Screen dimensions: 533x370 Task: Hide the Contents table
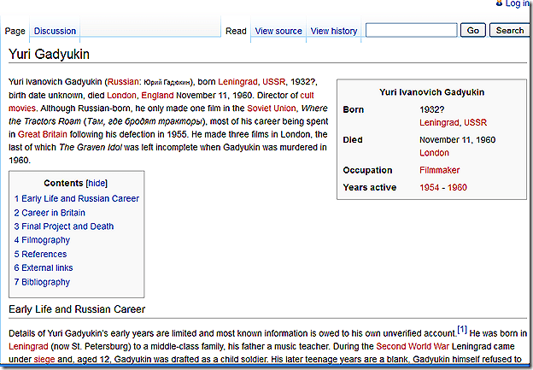point(96,183)
